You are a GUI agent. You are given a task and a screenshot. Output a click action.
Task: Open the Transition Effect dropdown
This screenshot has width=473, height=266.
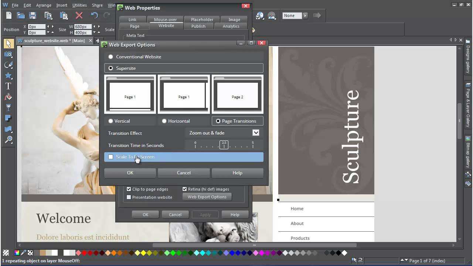point(256,133)
